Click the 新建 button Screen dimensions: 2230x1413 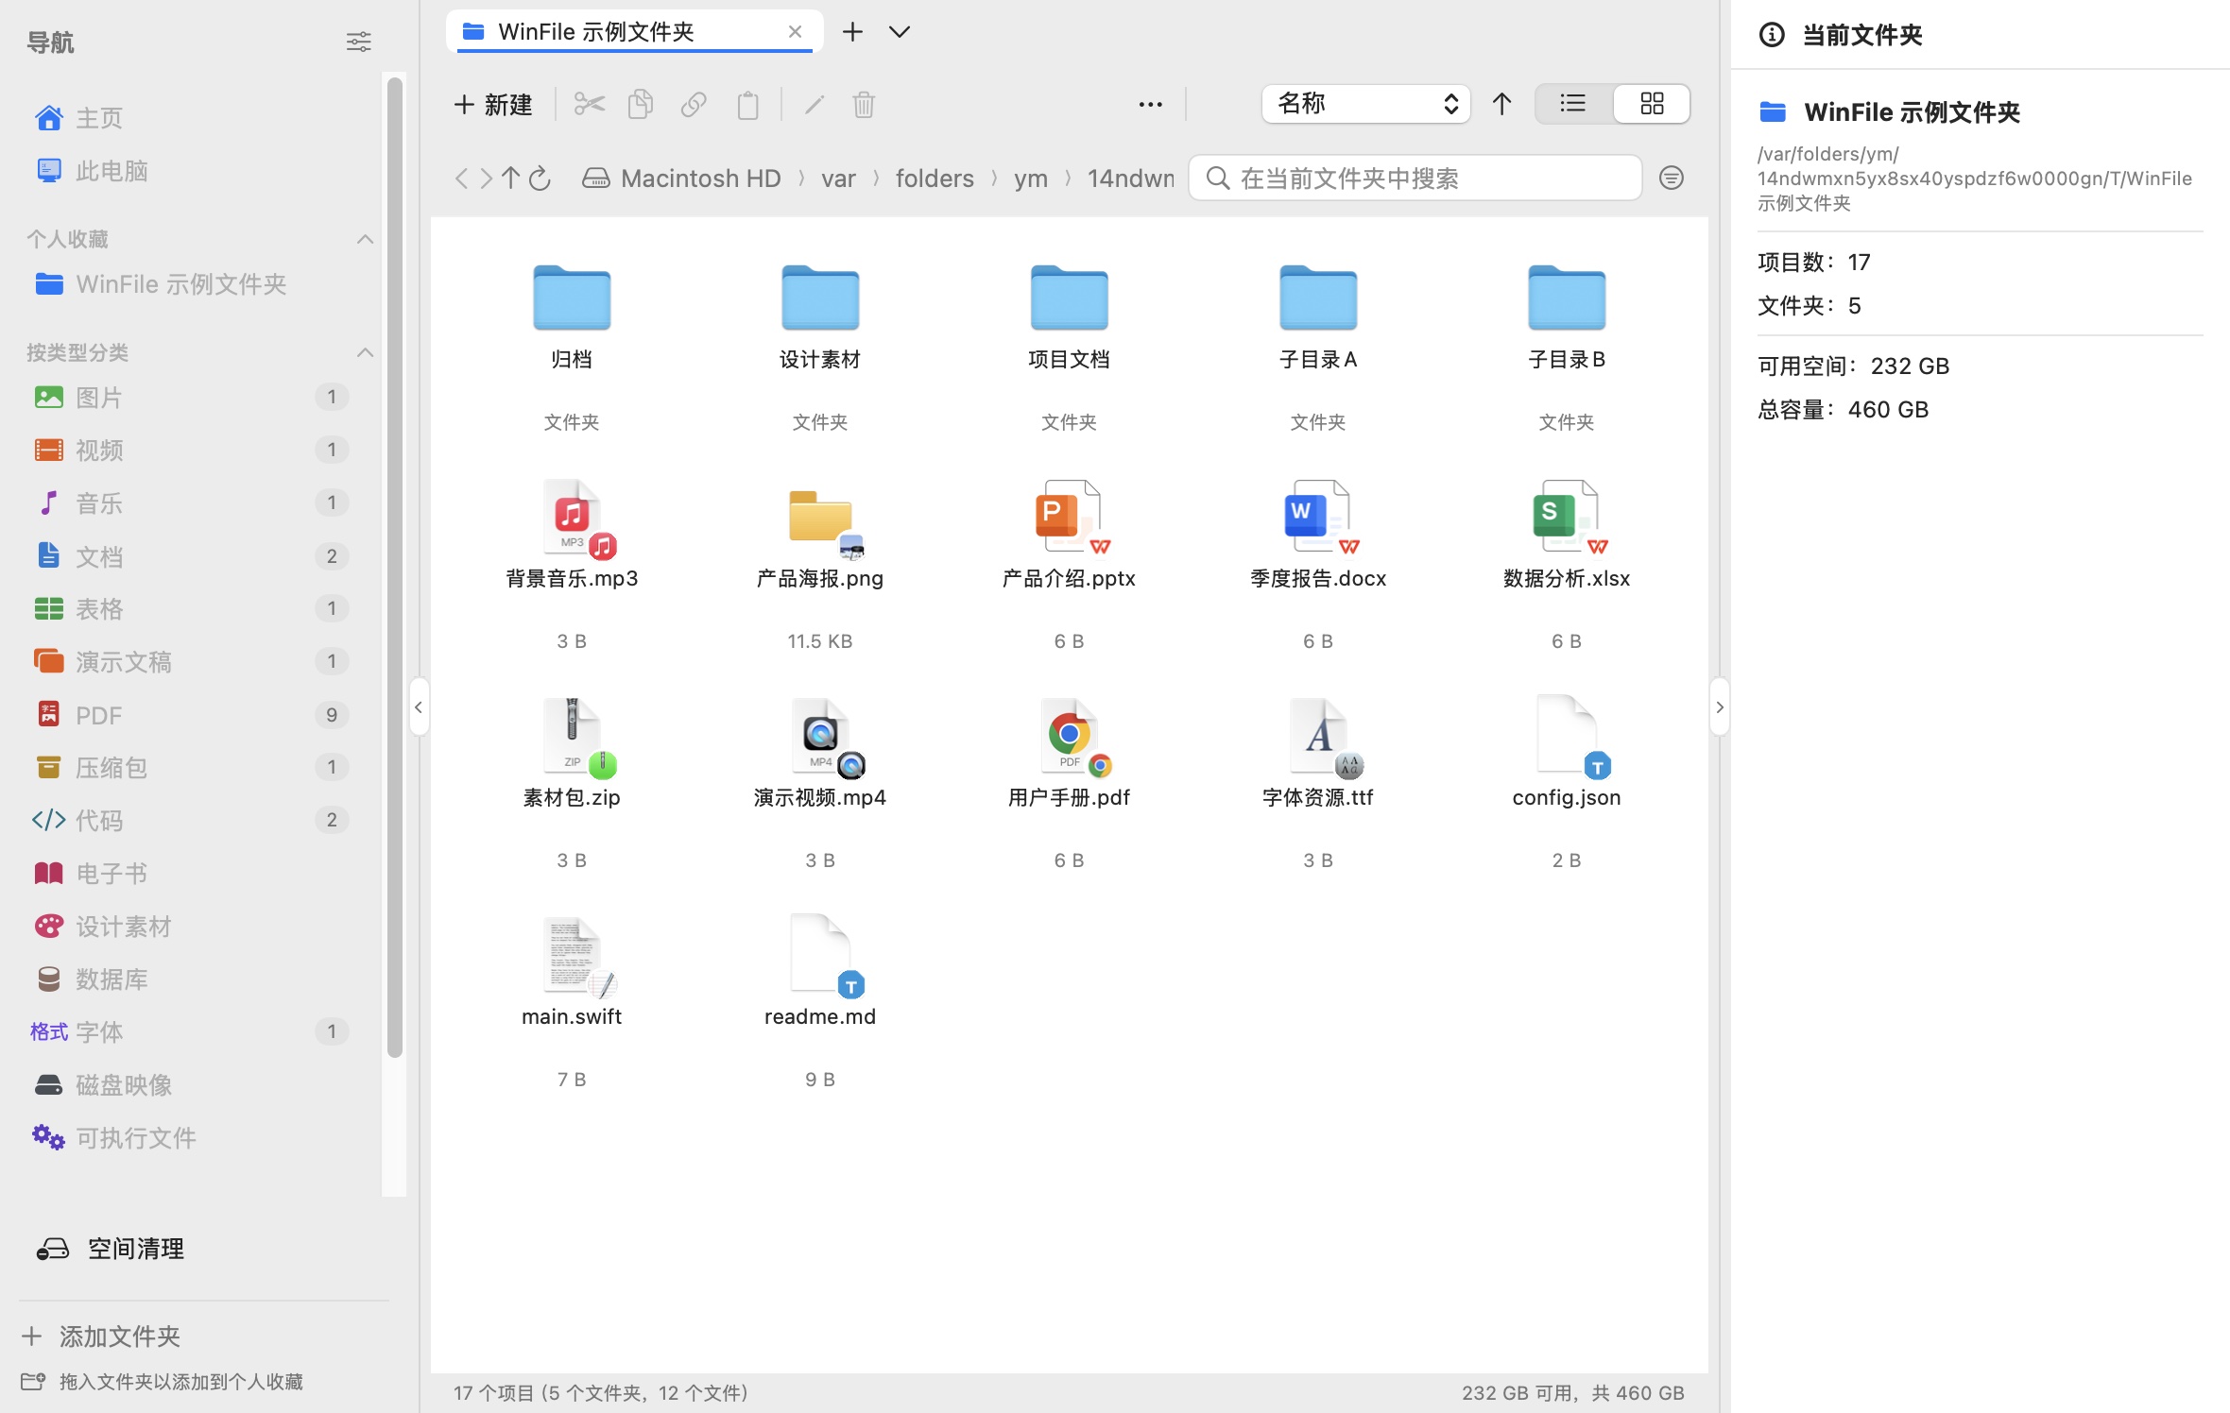point(492,104)
